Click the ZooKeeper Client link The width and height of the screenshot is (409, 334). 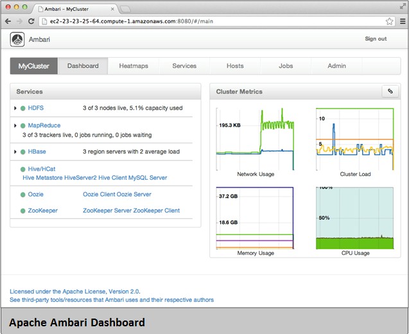click(157, 211)
